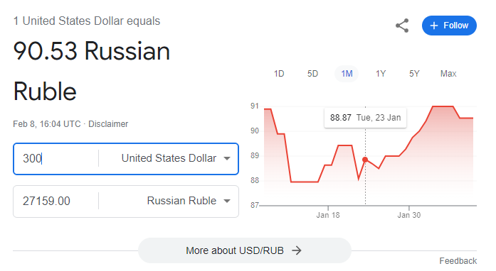Select the United States Dollar currency label

169,158
